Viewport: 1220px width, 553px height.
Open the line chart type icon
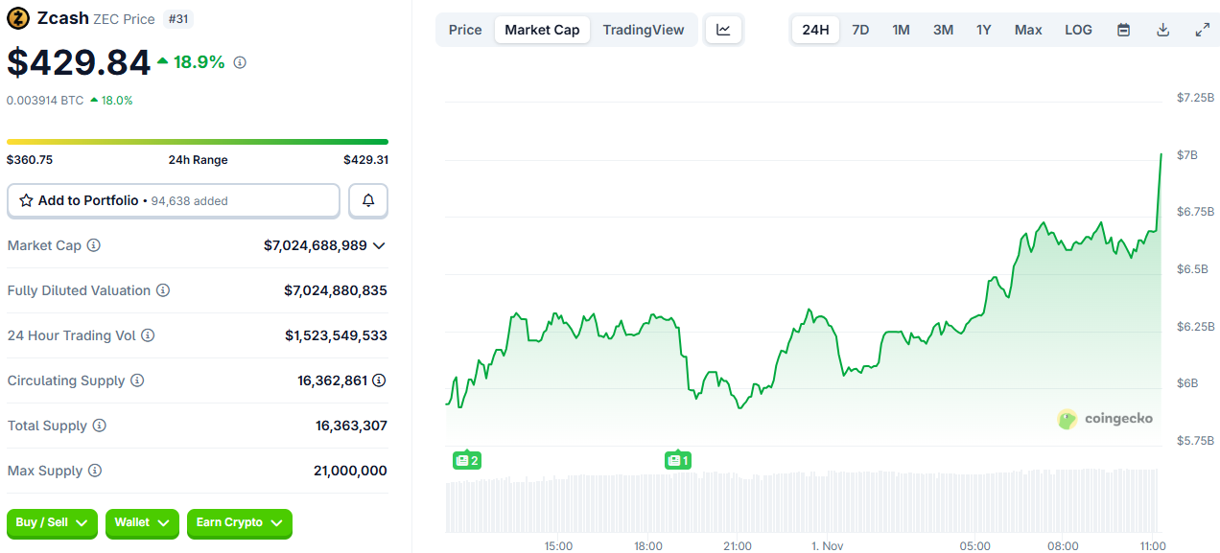723,30
